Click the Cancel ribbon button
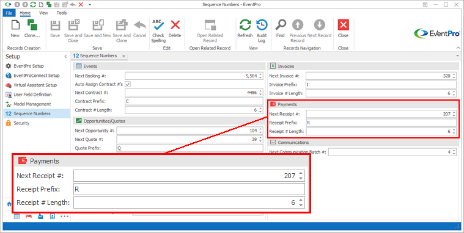This screenshot has height=233, width=464. 139,29
